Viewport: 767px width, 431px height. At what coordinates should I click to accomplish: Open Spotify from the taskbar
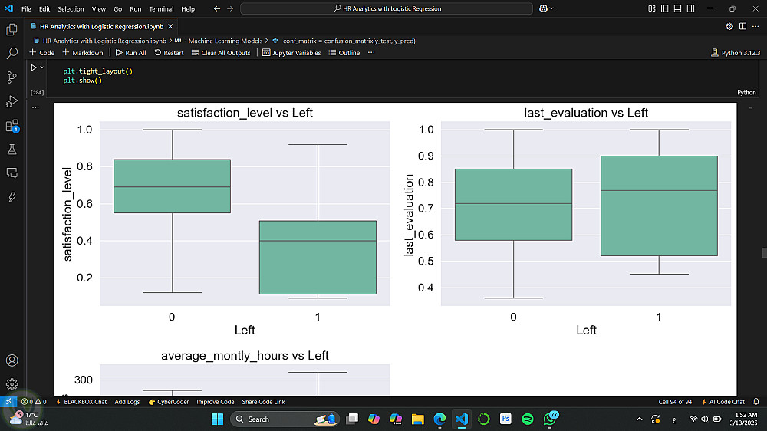click(528, 419)
